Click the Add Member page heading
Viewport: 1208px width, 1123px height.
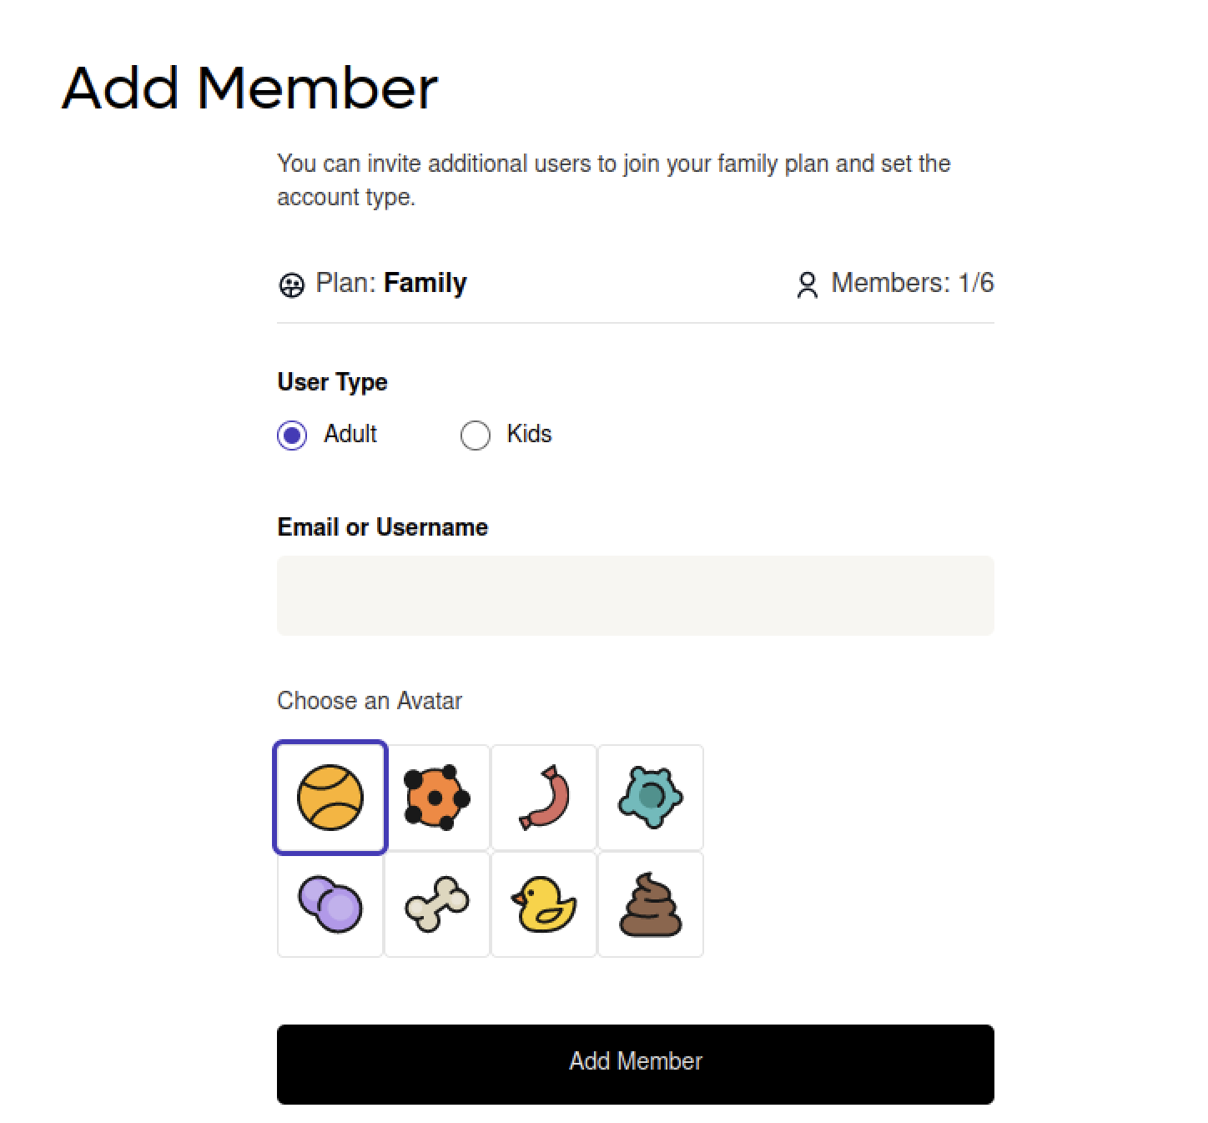pos(249,88)
